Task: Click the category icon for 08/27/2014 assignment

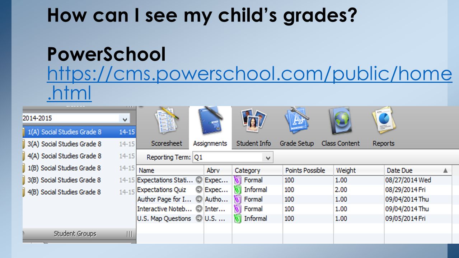Action: point(238,180)
